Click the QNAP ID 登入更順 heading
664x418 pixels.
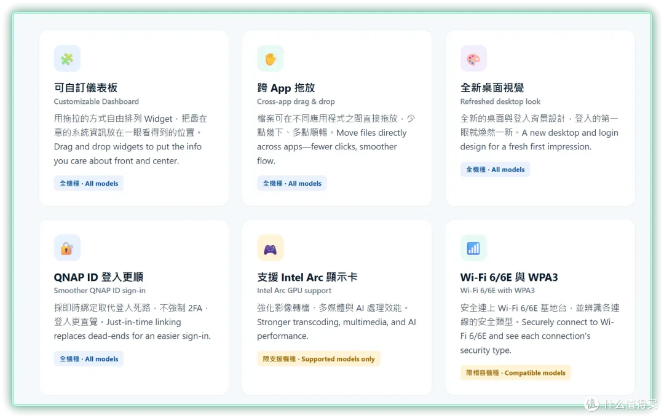tap(98, 277)
